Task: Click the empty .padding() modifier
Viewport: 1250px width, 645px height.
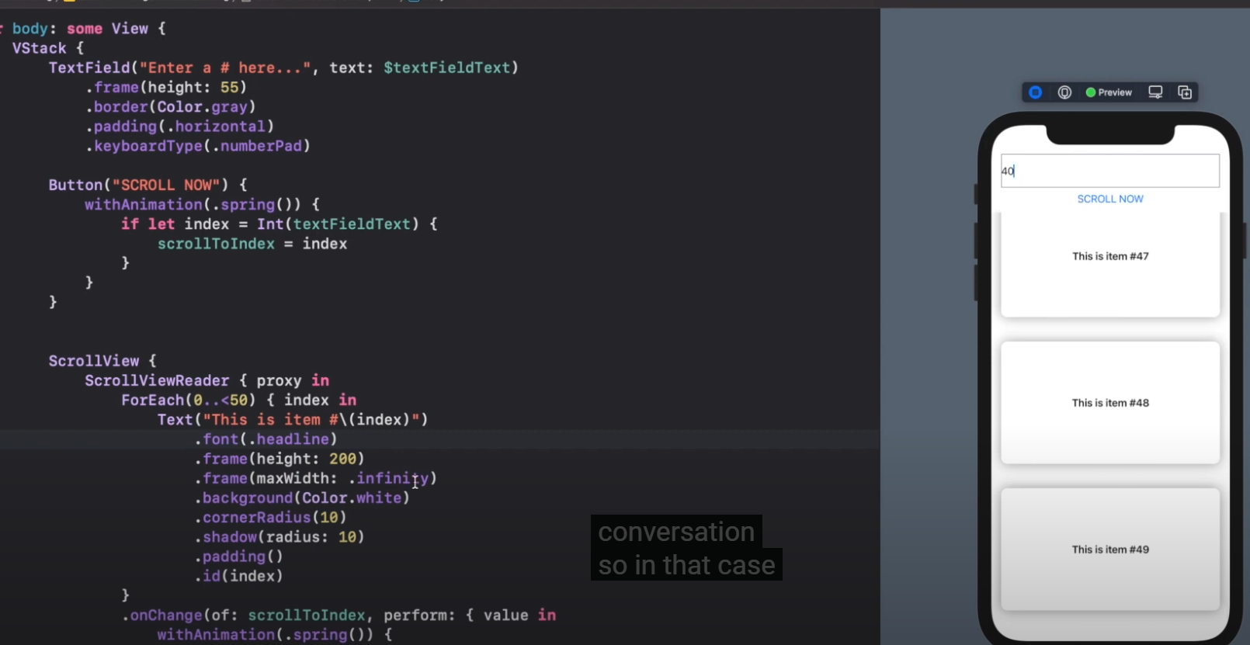Action: (x=238, y=557)
